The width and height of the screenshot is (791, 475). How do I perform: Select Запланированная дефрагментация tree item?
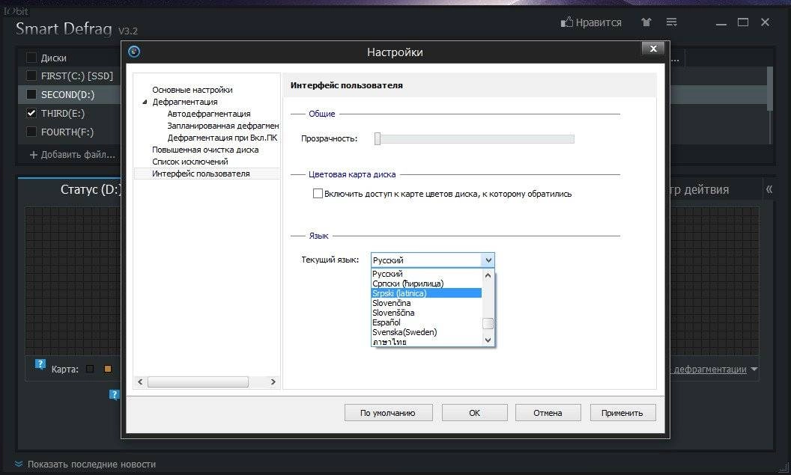point(223,126)
